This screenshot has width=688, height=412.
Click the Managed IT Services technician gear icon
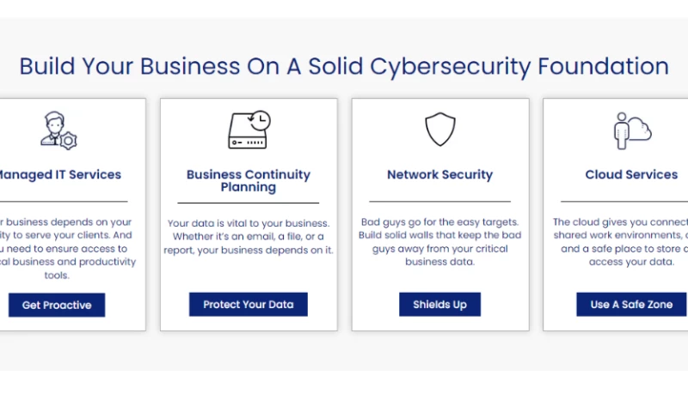point(59,130)
